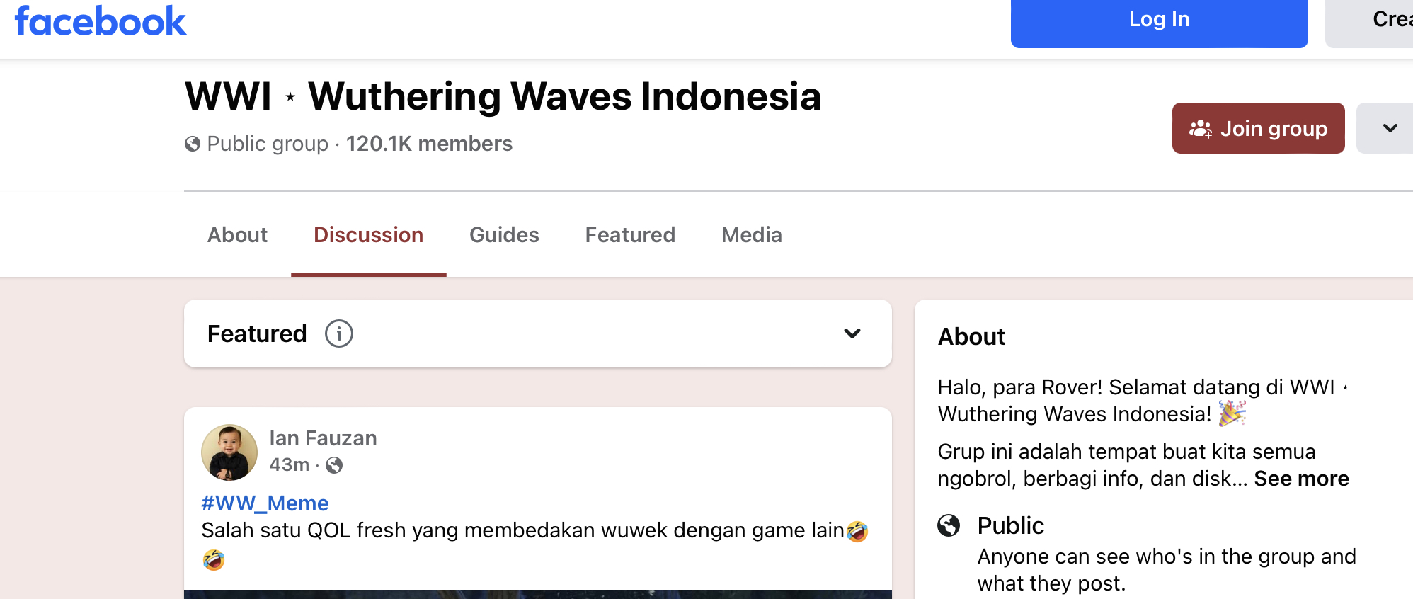The image size is (1413, 599).
Task: Click the Ian Fauzan author name
Action: pyautogui.click(x=323, y=438)
